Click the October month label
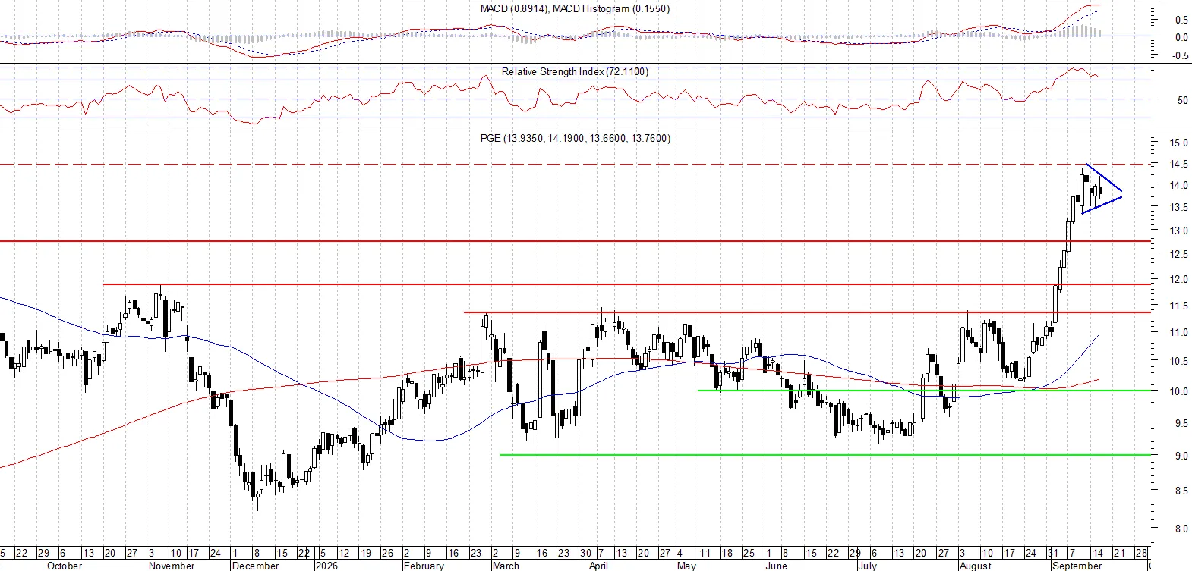This screenshot has width=1192, height=571. 65,566
